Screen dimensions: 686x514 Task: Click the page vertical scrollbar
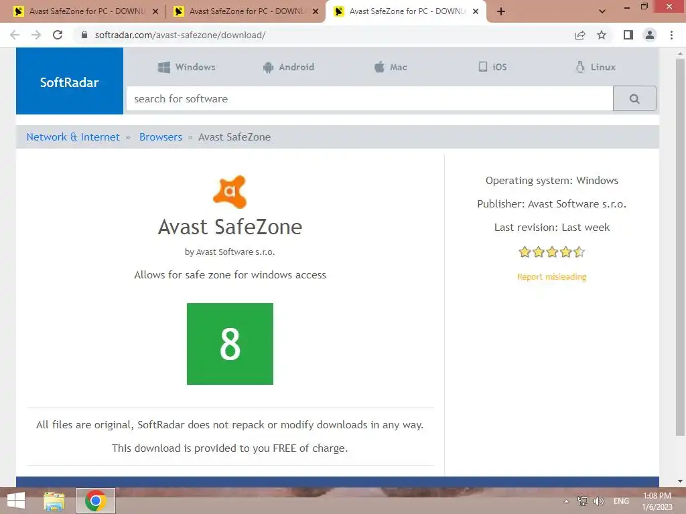coord(680,247)
